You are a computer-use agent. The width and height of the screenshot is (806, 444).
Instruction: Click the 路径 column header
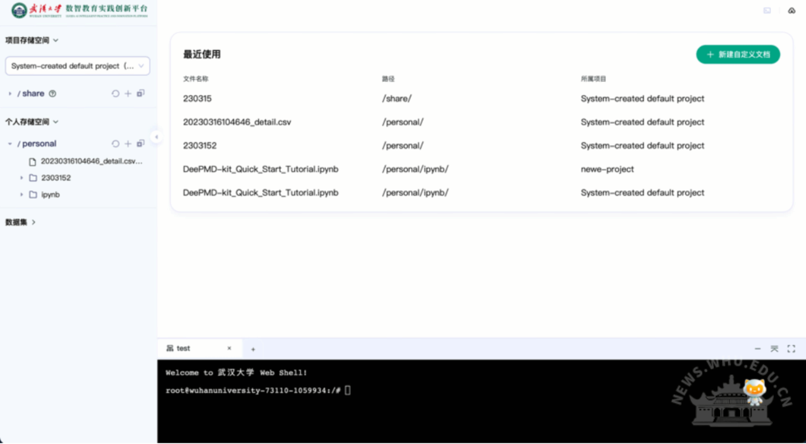tap(388, 79)
